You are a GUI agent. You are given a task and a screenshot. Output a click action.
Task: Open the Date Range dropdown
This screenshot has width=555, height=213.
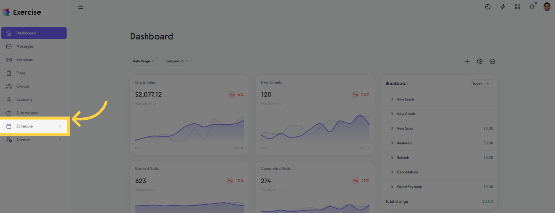coord(144,61)
